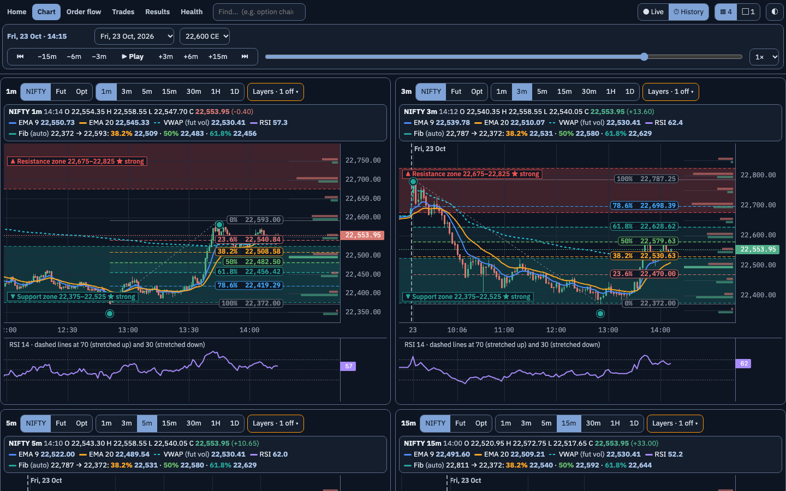Open the 1× playback speed dropdown
The image size is (786, 491).
[764, 57]
